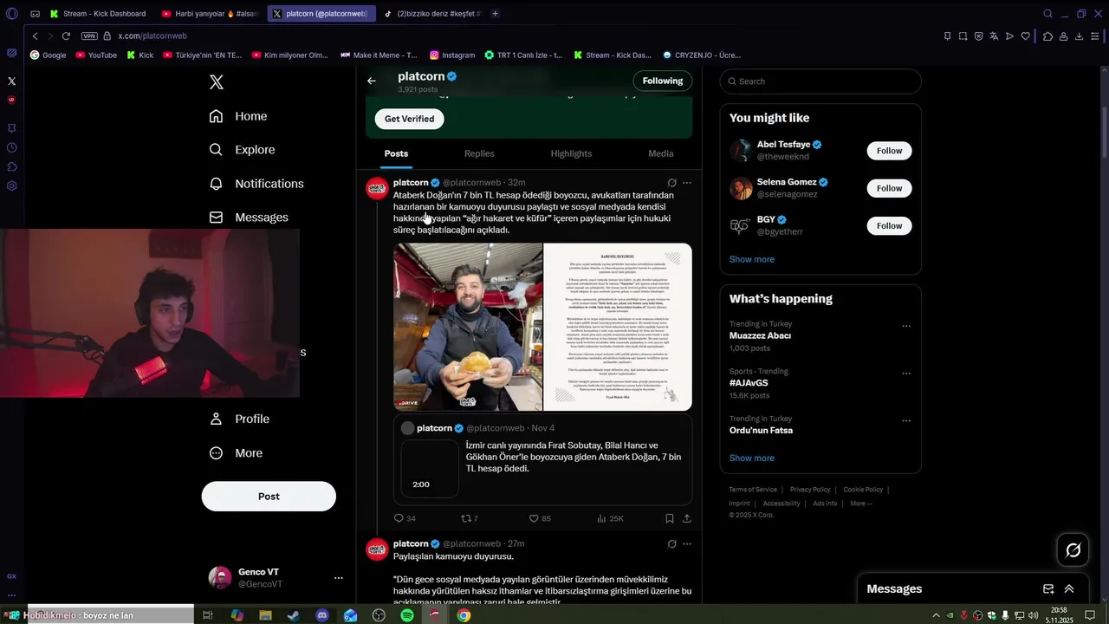The width and height of the screenshot is (1109, 624).
Task: Open options for Ordu'nun Fatsa trend
Action: pos(906,421)
